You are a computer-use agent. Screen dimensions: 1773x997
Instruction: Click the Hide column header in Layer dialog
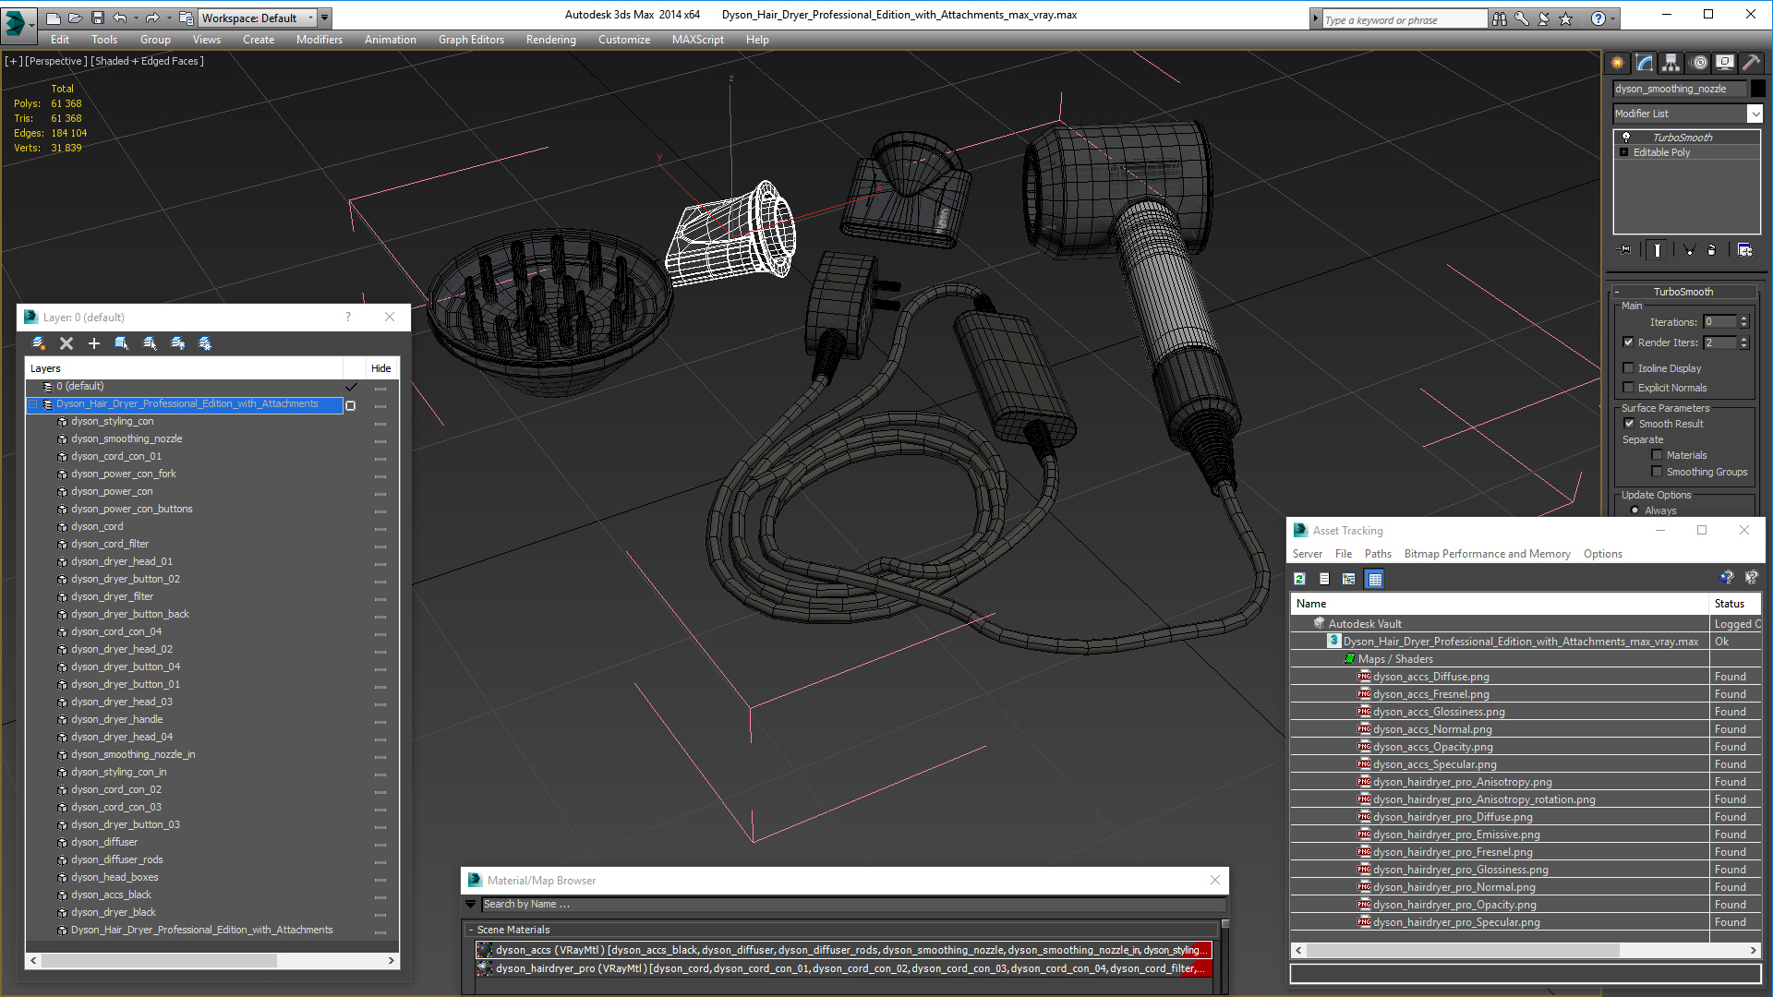381,368
